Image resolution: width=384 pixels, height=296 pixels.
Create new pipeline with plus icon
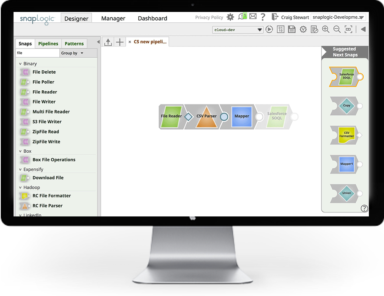point(120,42)
